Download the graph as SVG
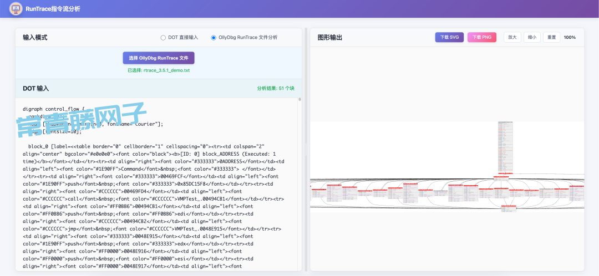This screenshot has width=599, height=276. point(449,37)
